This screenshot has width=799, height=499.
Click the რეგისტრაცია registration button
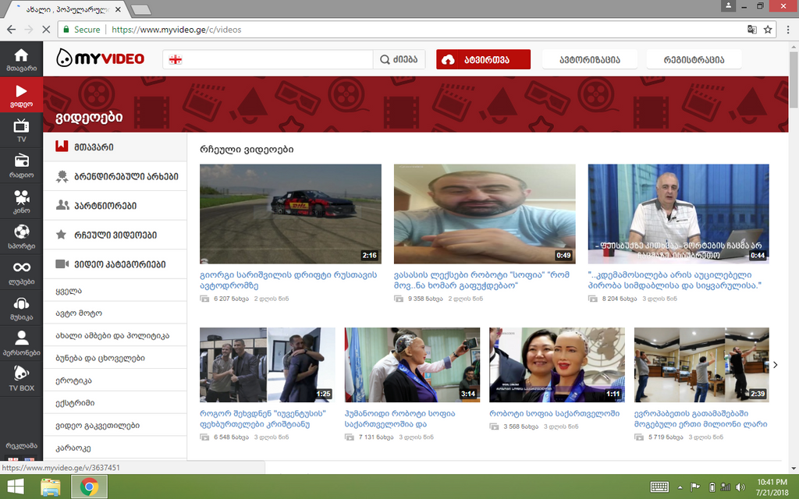pyautogui.click(x=694, y=59)
